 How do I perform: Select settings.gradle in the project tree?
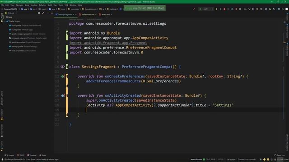[x=23, y=47]
